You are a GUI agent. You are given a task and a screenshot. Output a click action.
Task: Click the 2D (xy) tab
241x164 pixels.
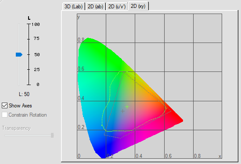(x=138, y=6)
